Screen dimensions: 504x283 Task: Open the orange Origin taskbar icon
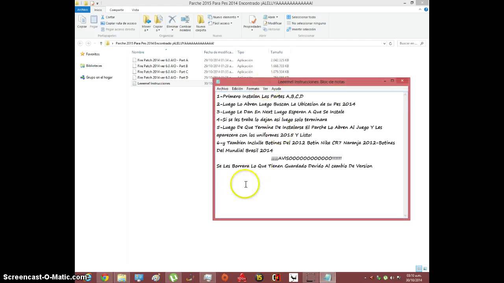coord(225,277)
